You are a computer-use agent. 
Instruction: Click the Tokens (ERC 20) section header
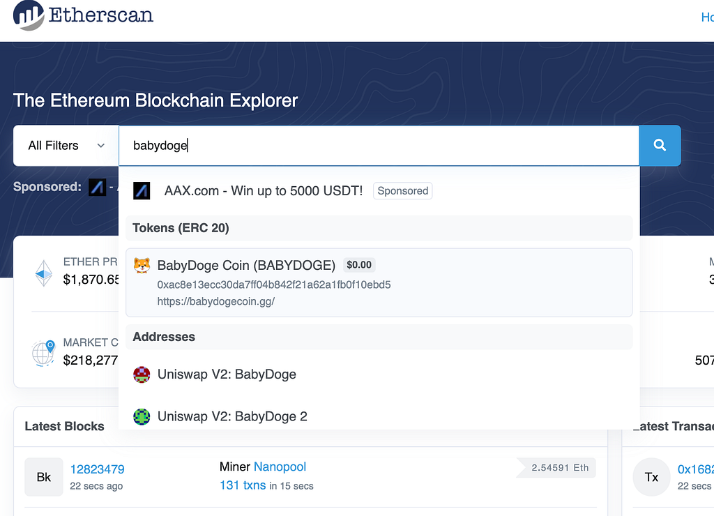[379, 228]
